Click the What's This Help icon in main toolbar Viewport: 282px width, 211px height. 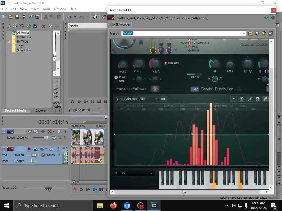[104, 17]
